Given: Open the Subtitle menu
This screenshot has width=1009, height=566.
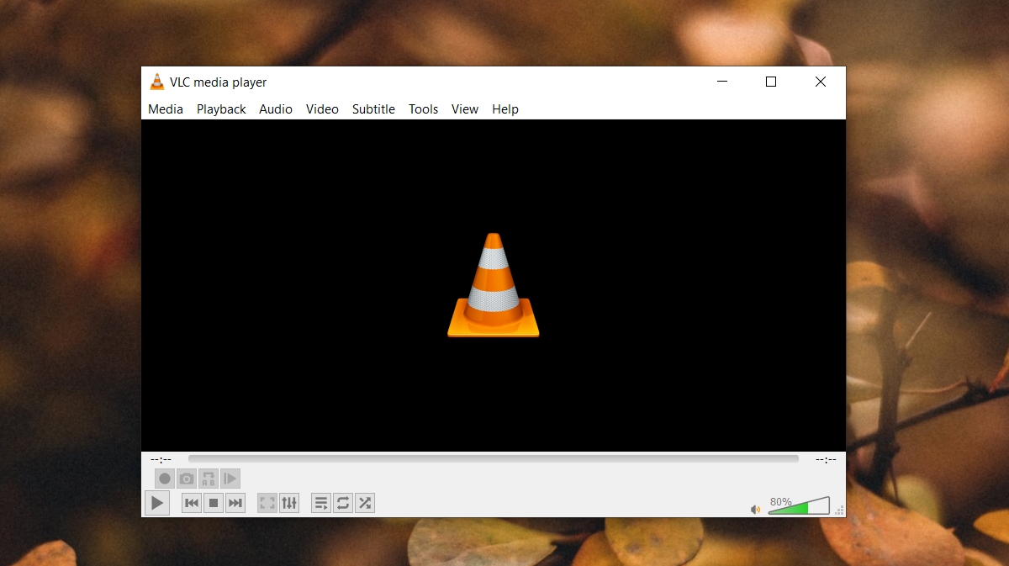Looking at the screenshot, I should coord(373,109).
